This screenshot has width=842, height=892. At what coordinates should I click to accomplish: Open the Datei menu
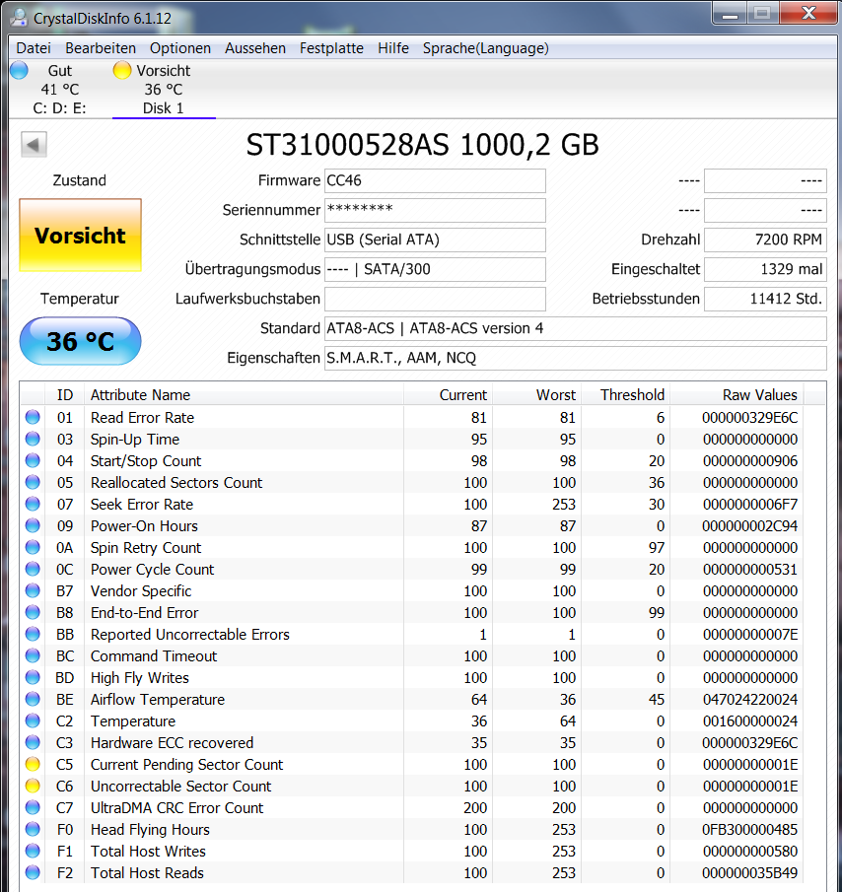point(34,48)
